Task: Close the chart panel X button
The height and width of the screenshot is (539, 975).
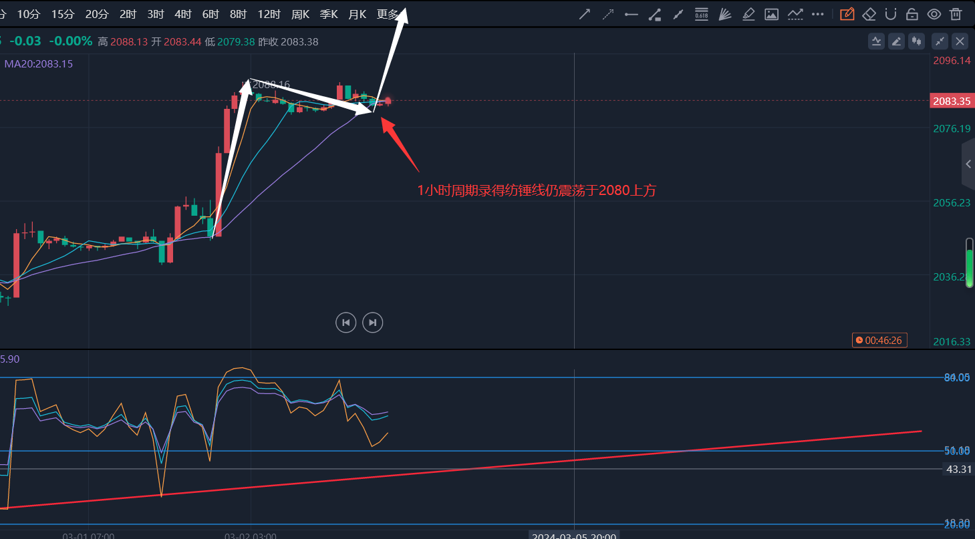Action: [960, 41]
